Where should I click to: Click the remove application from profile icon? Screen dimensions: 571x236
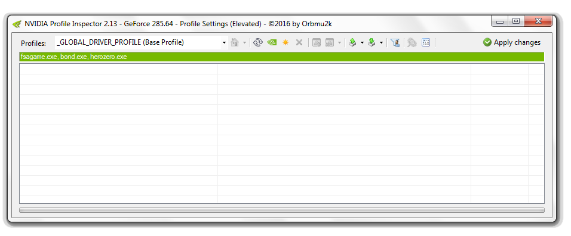point(330,42)
